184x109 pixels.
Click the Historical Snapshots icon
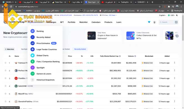tap(32, 80)
